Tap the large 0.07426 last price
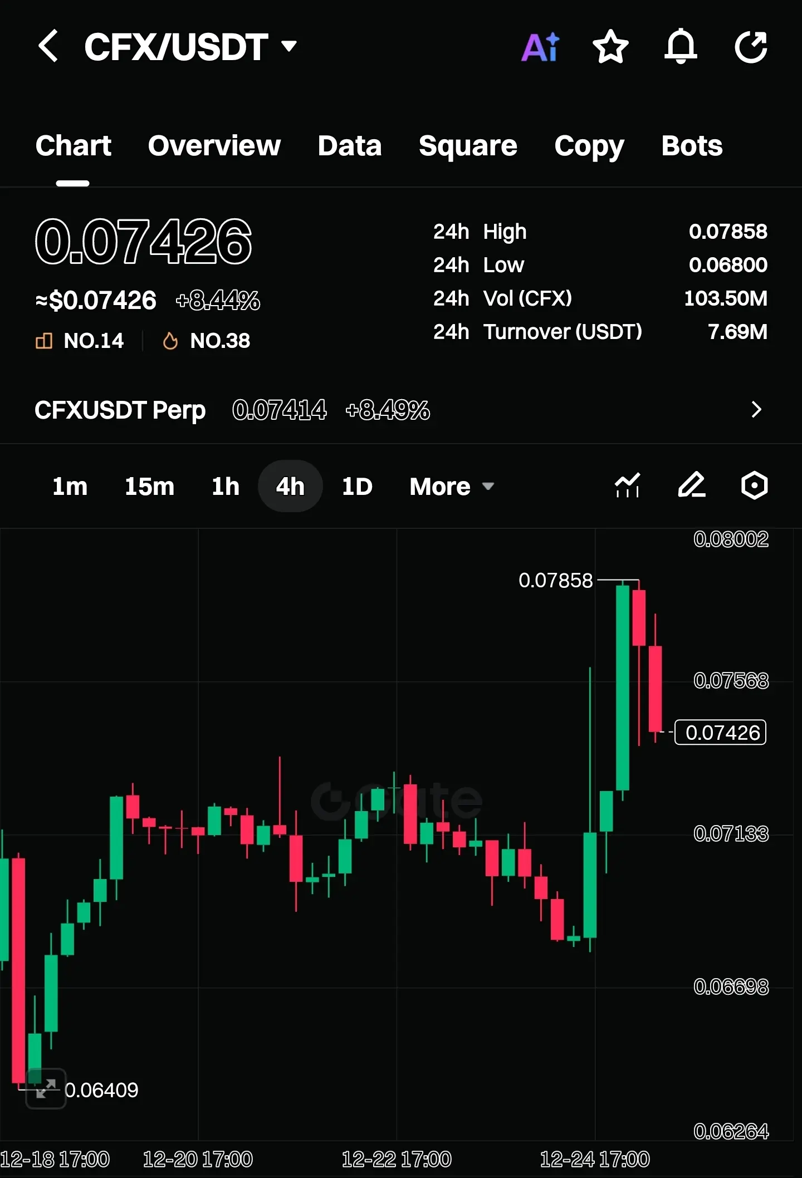The width and height of the screenshot is (802, 1178). 143,242
